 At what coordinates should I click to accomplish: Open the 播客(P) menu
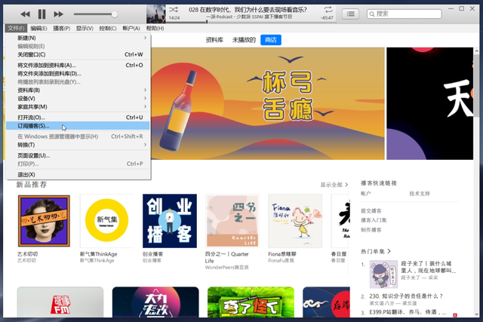[61, 29]
